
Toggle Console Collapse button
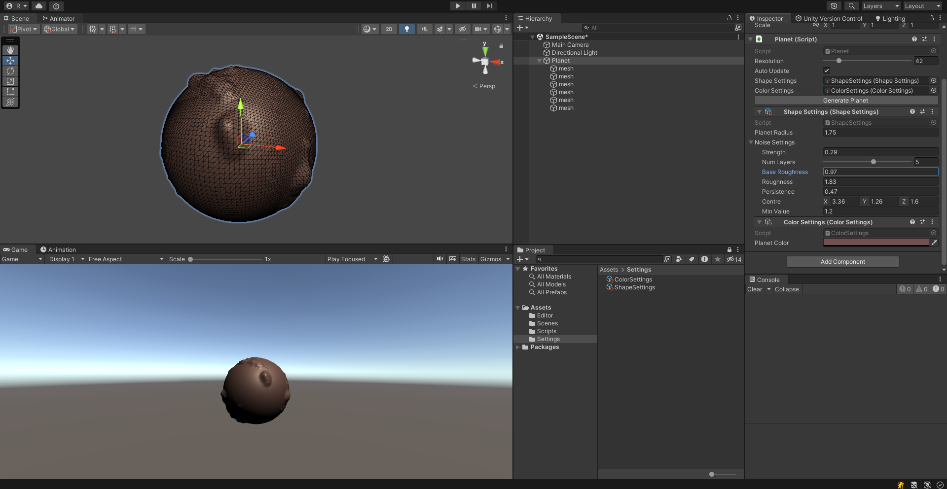point(787,289)
